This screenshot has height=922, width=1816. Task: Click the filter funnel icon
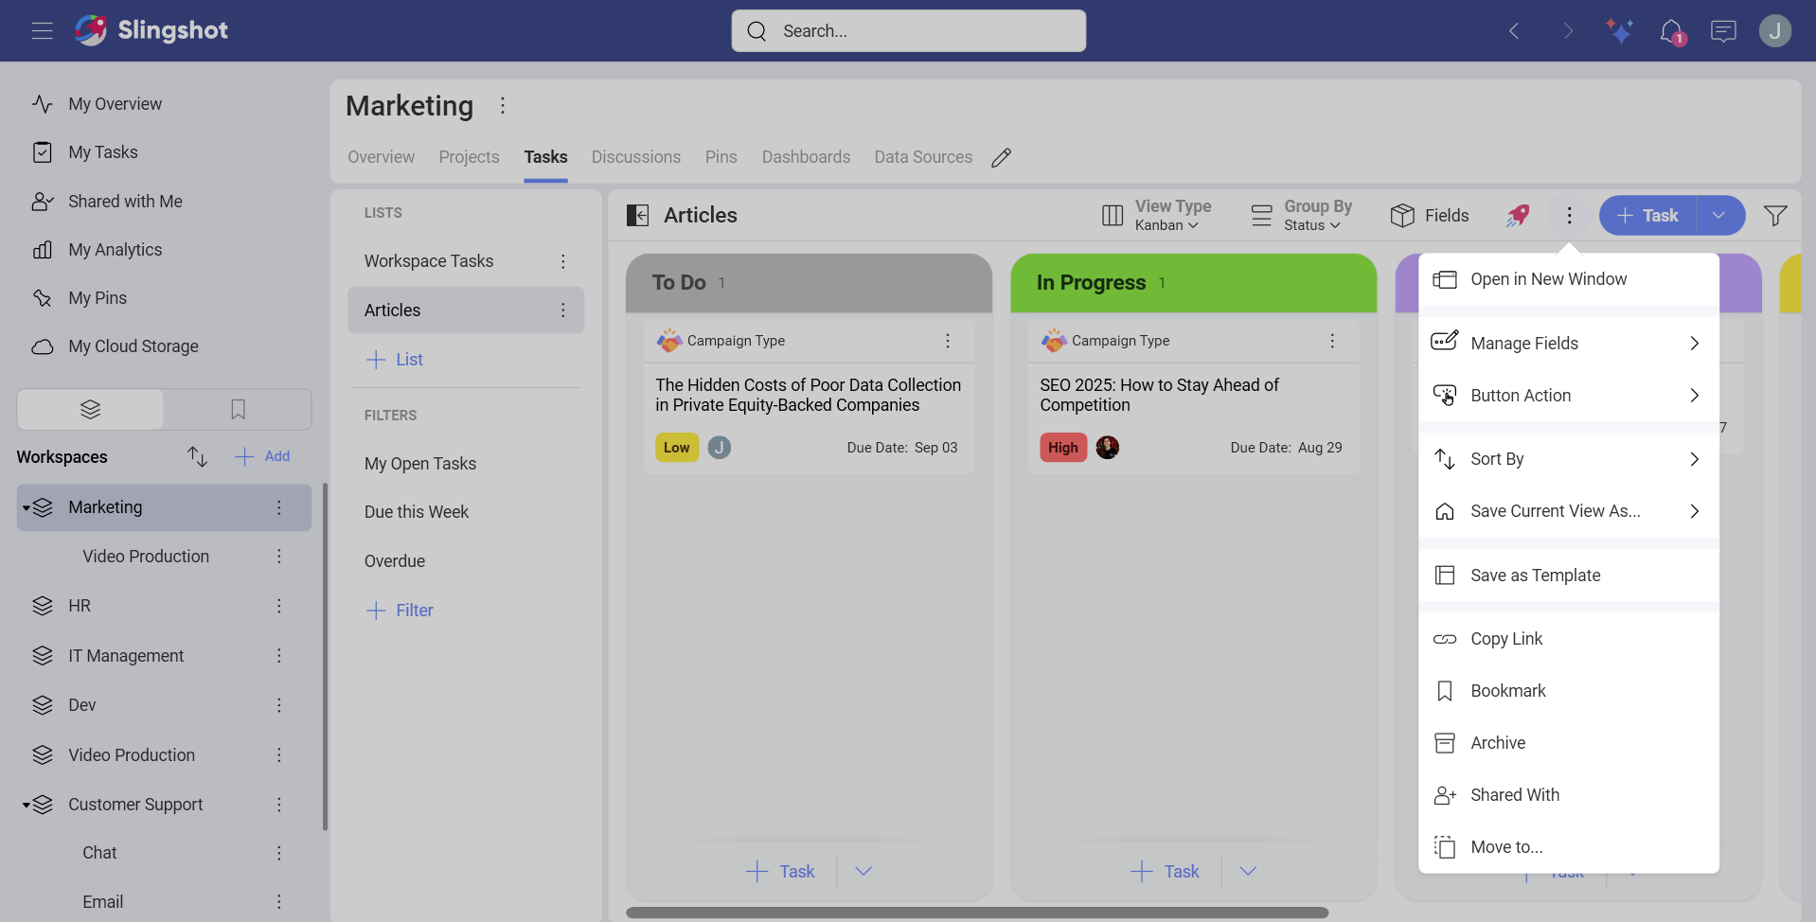pos(1776,215)
